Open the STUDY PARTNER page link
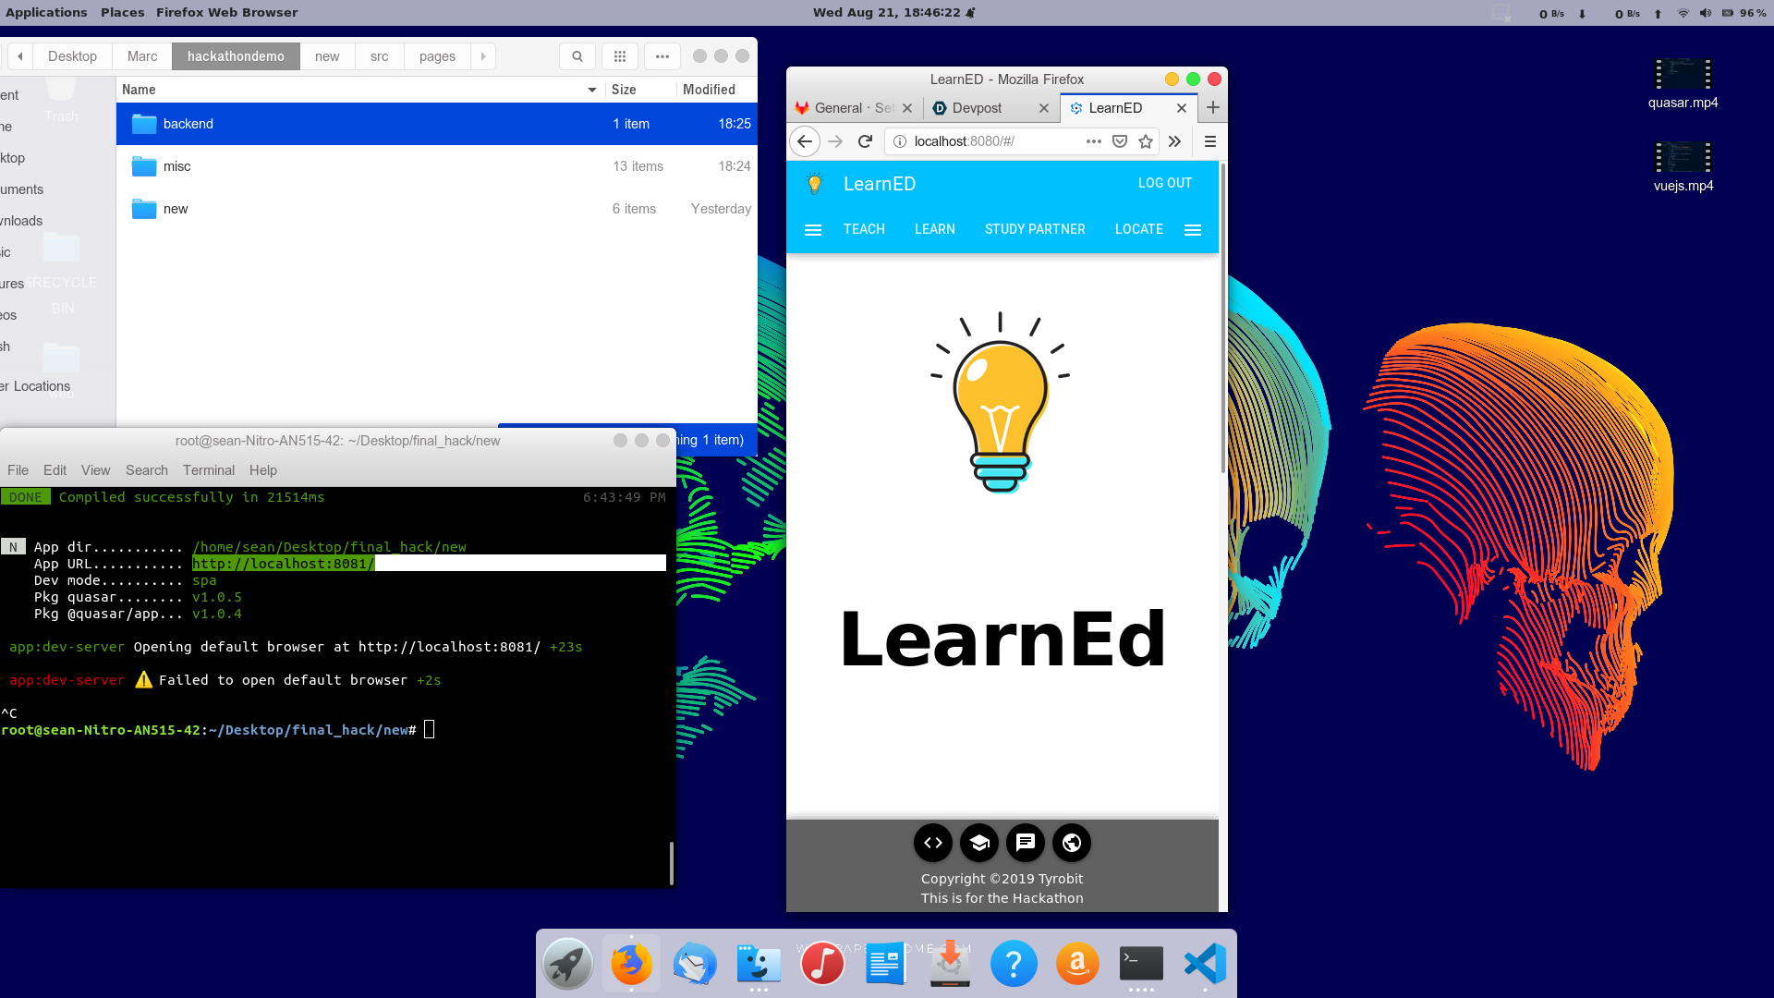The image size is (1774, 998). tap(1035, 229)
